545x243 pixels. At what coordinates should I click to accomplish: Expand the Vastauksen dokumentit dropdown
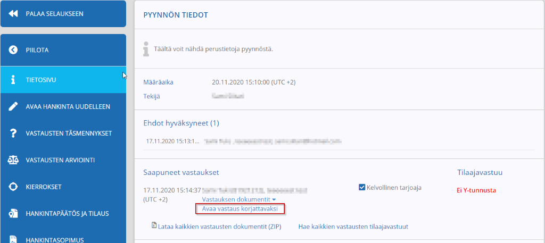coord(239,199)
